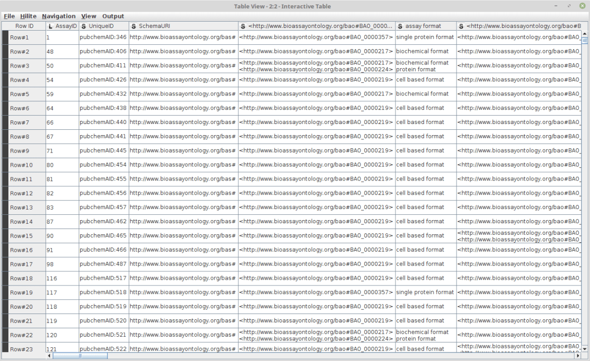The width and height of the screenshot is (590, 361).
Task: Open the View menu
Action: point(89,16)
